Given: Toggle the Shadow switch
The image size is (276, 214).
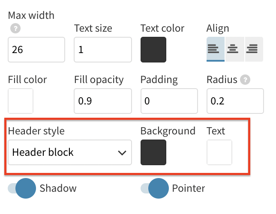Looking at the screenshot, I should coord(22,188).
